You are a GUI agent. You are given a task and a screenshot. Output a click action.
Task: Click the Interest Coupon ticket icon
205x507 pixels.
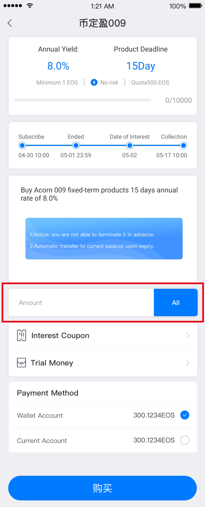click(x=22, y=335)
